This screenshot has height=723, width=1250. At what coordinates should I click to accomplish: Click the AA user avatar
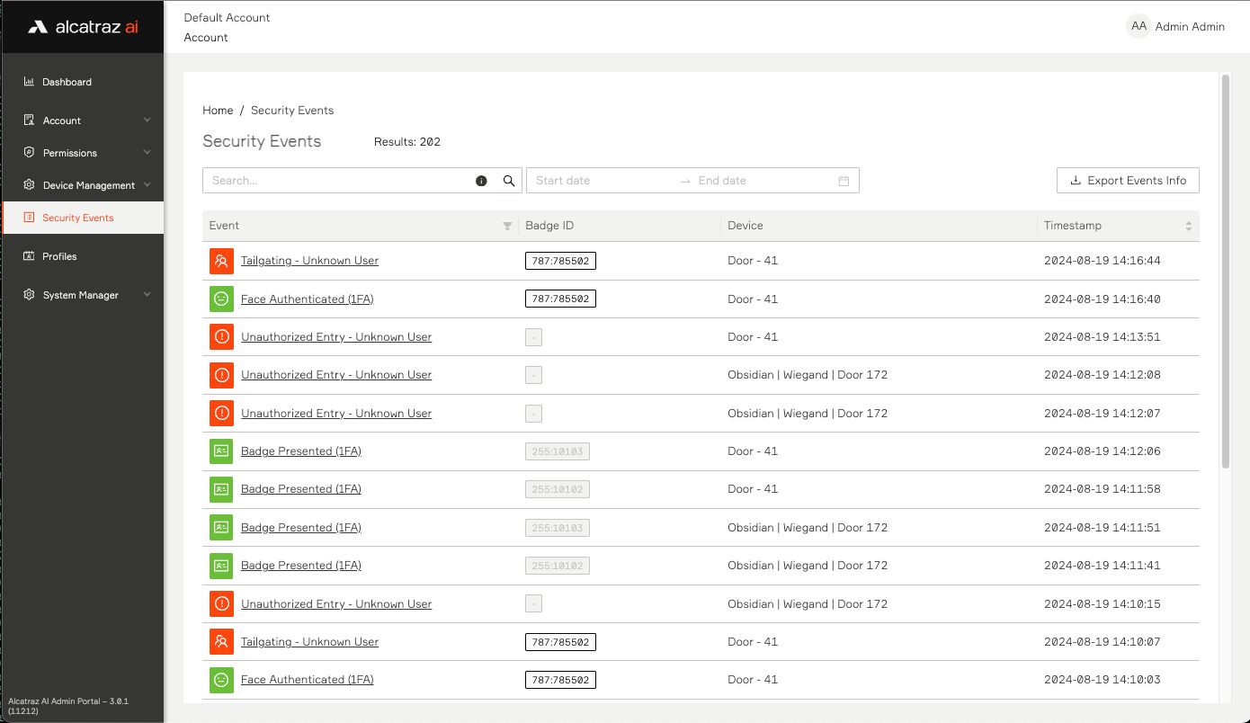[1138, 26]
